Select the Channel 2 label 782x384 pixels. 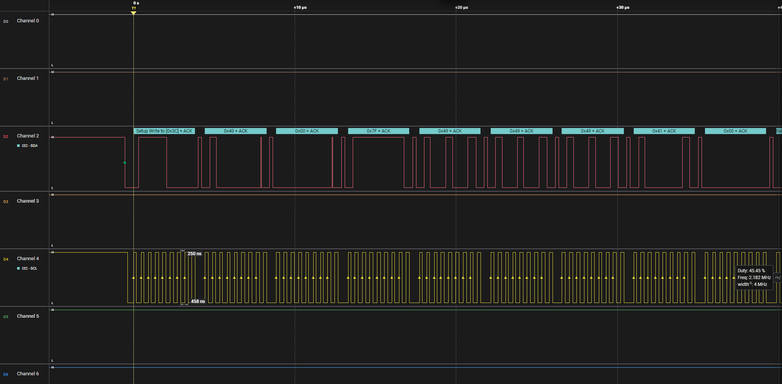coord(28,136)
